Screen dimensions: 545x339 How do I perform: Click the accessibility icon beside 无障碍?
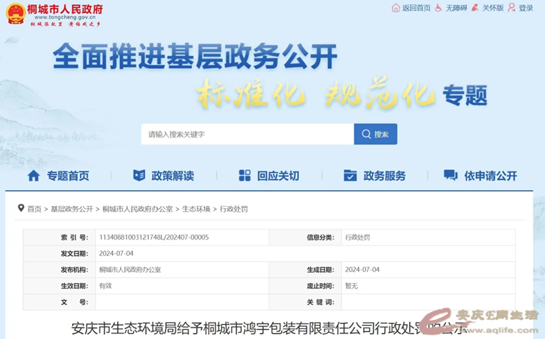(439, 8)
